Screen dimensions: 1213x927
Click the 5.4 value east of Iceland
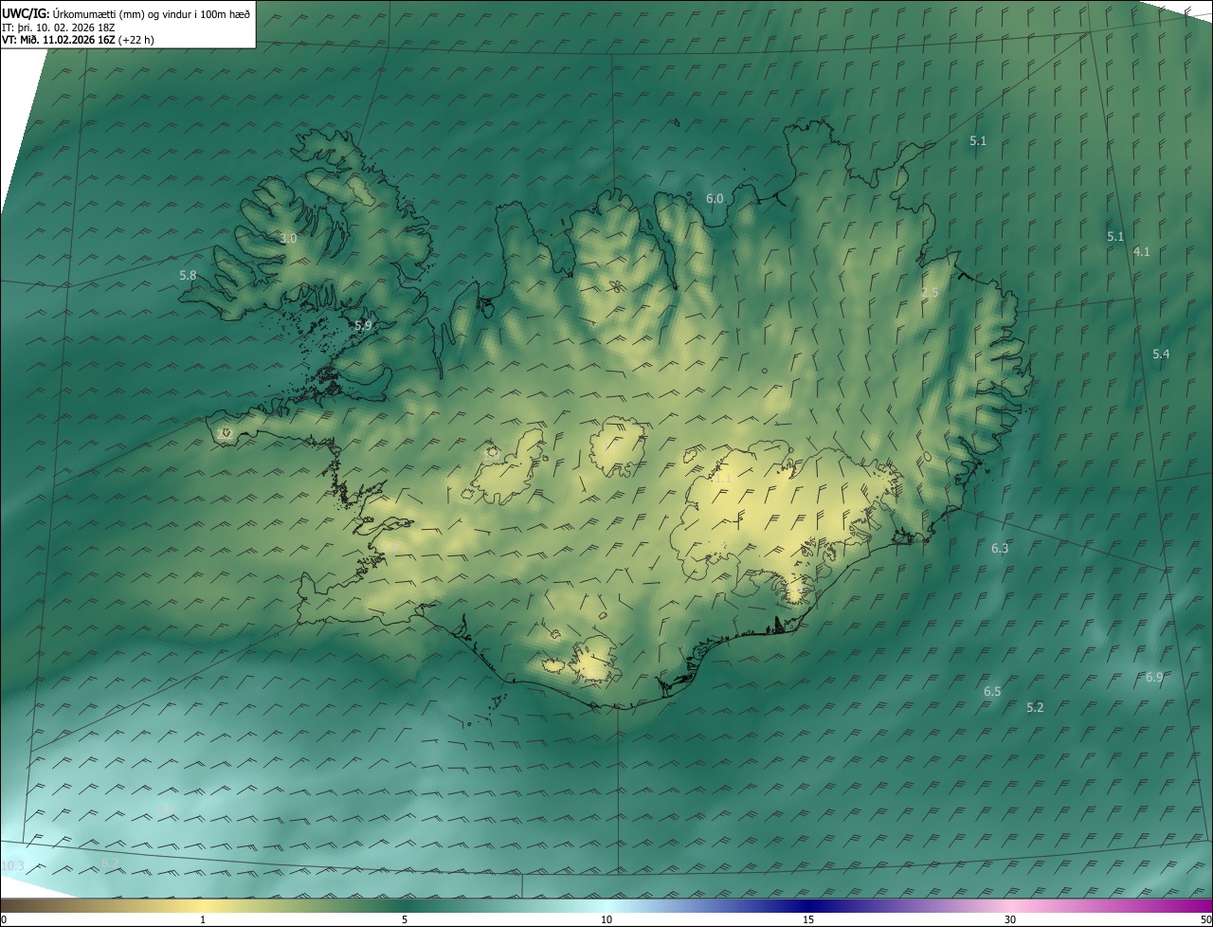pos(1161,354)
